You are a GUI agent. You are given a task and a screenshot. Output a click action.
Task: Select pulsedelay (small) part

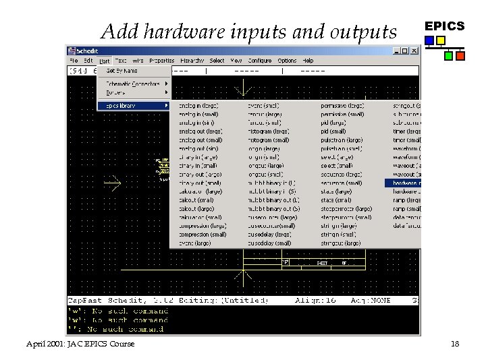pos(269,243)
